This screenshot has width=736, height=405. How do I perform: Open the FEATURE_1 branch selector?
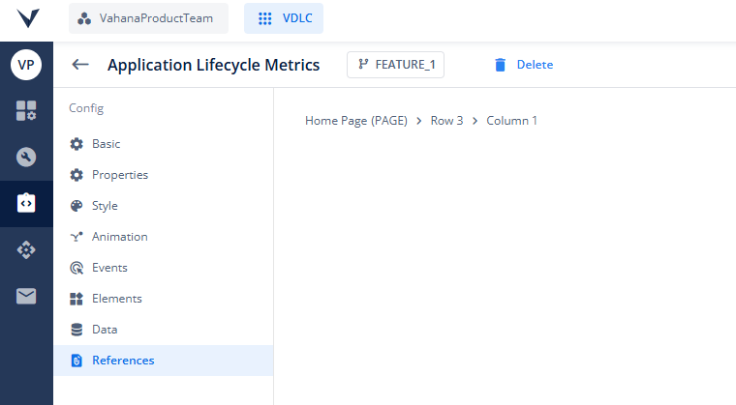(x=396, y=65)
